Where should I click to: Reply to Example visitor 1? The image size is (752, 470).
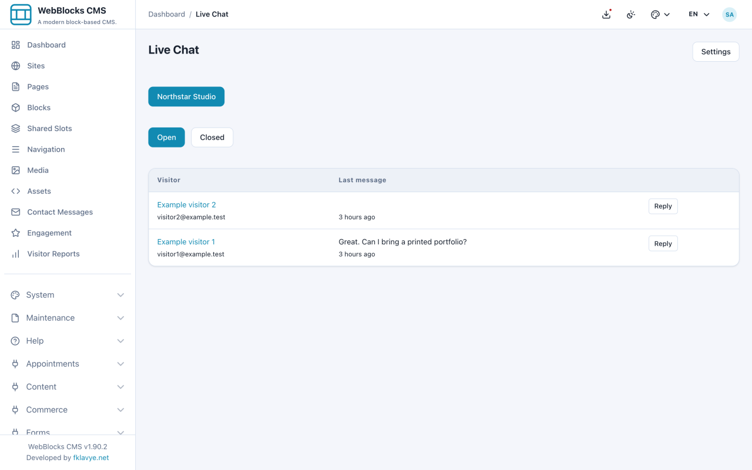pyautogui.click(x=663, y=244)
